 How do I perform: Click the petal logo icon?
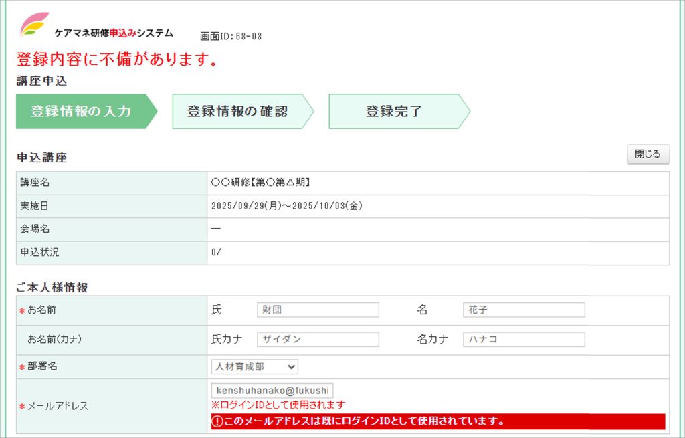click(33, 25)
